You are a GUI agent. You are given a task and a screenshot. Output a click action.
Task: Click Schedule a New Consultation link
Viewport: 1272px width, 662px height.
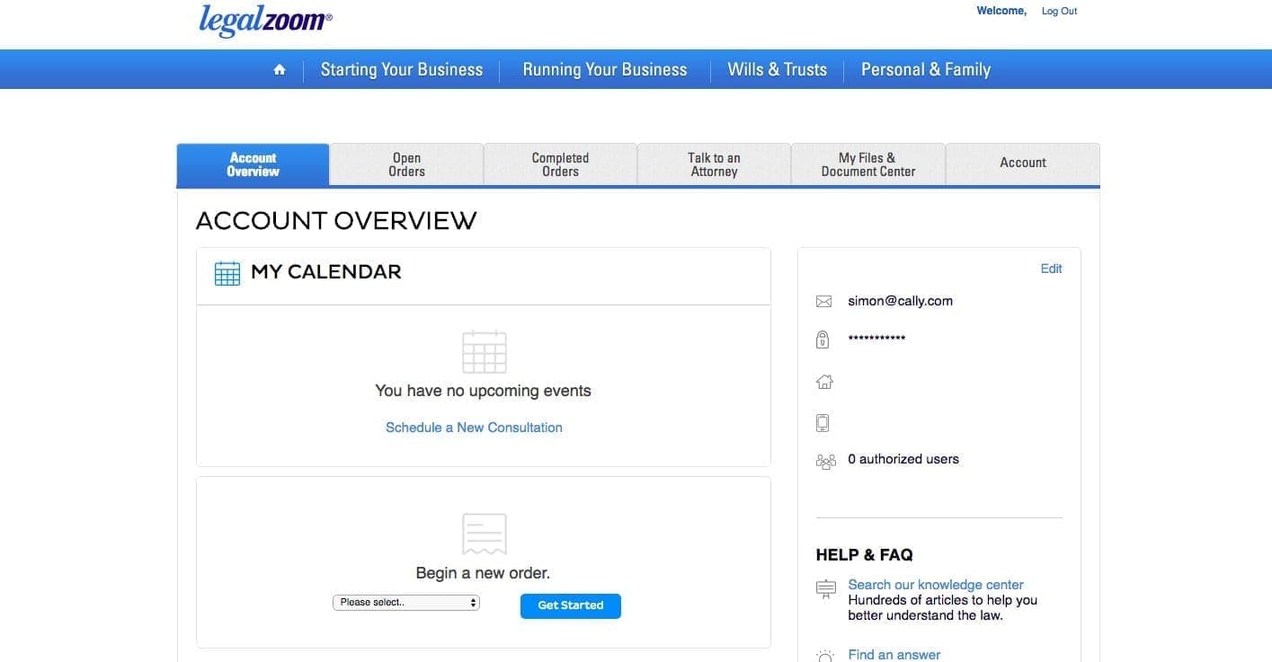pyautogui.click(x=474, y=428)
